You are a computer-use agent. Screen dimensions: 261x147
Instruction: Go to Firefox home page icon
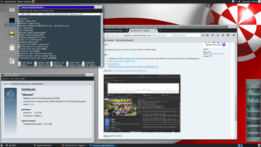[x=218, y=35]
